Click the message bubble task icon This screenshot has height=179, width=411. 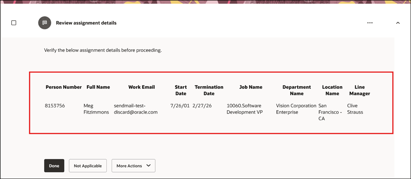click(44, 23)
